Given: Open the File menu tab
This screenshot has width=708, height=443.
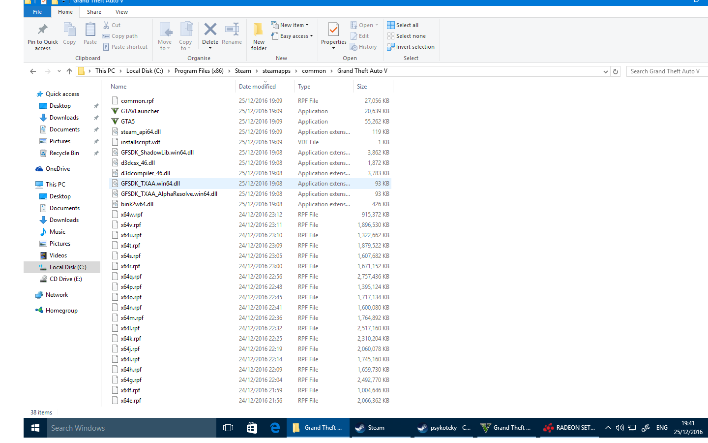Looking at the screenshot, I should coord(37,12).
